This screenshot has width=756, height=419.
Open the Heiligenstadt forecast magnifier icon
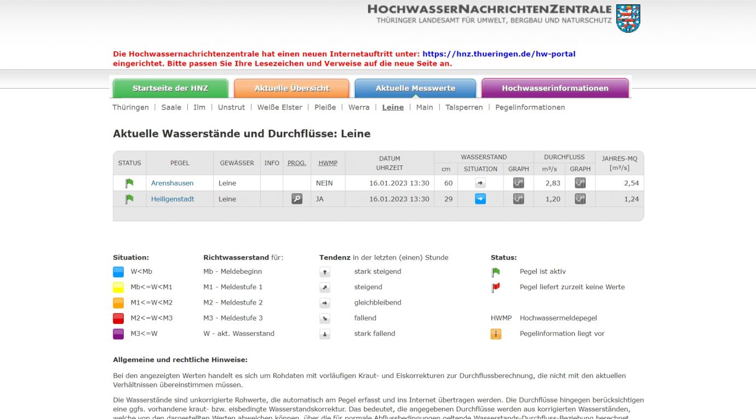(x=297, y=199)
